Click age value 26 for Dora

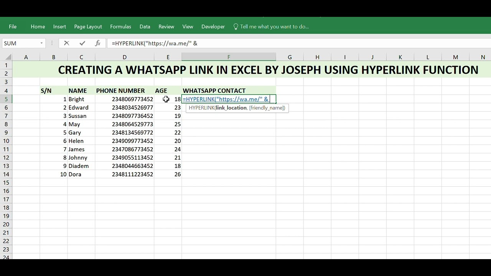(168, 174)
